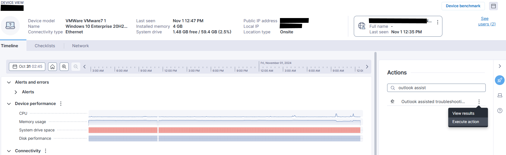The height and width of the screenshot is (155, 506).
Task: Open the See users (2) link
Action: [486, 21]
